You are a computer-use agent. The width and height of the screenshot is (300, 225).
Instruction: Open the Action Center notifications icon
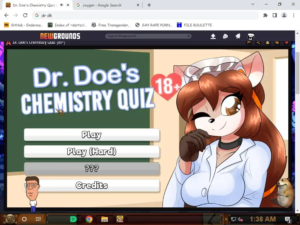[288, 219]
